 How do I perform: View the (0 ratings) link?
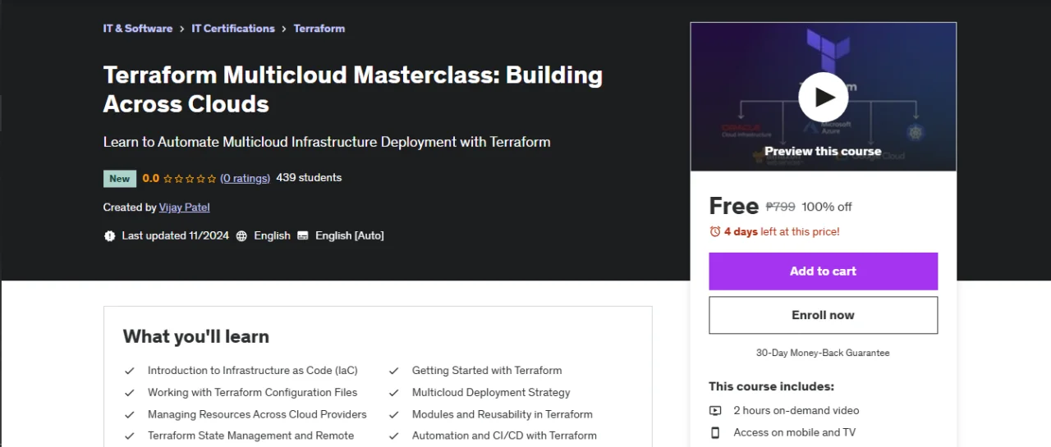245,178
